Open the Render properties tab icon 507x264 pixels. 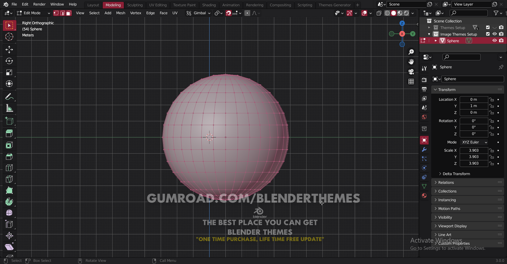(x=424, y=80)
